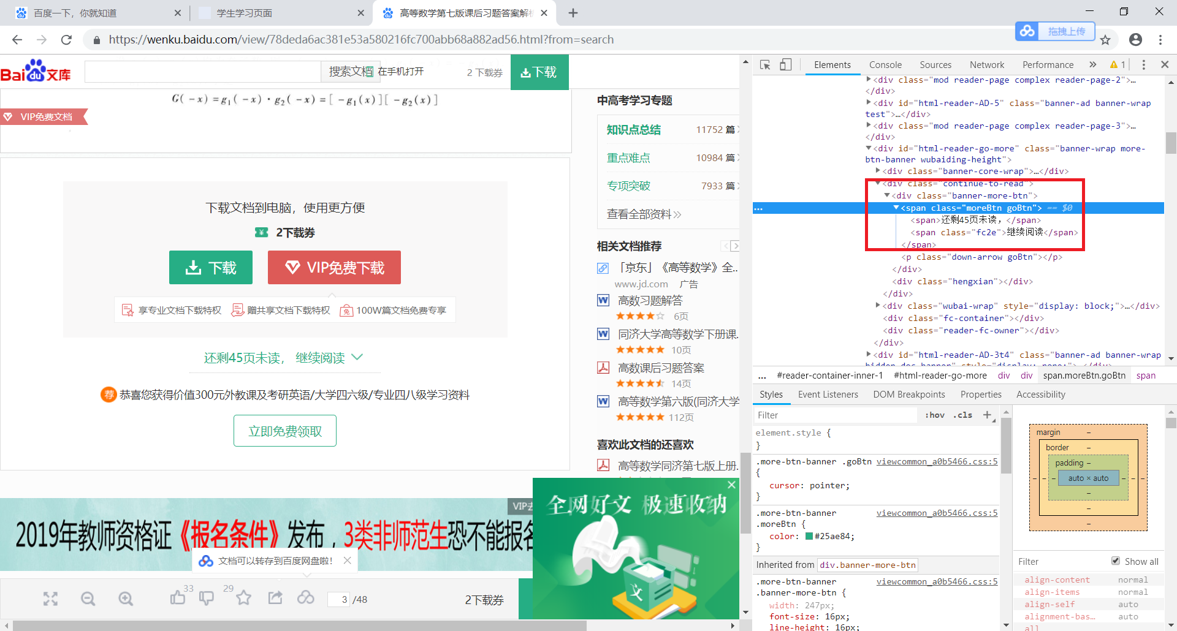Viewport: 1177px width, 631px height.
Task: Open DevTools customize menu three dots
Action: coord(1143,64)
